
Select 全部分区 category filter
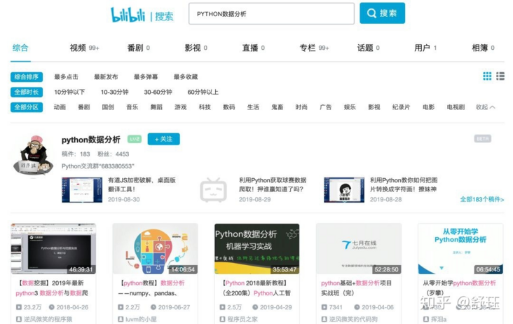(x=27, y=107)
